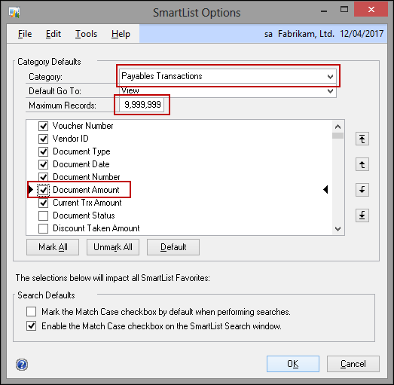Viewport: 394px width, 385px height.
Task: Disable Match Case on Search window checkbox
Action: point(31,326)
